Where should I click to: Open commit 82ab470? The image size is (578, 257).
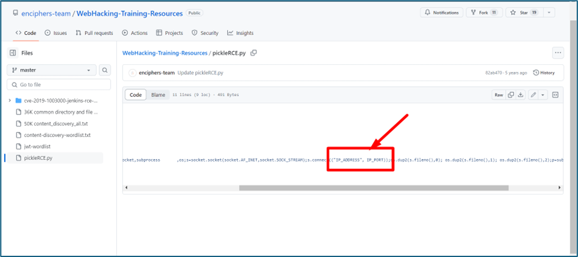494,73
